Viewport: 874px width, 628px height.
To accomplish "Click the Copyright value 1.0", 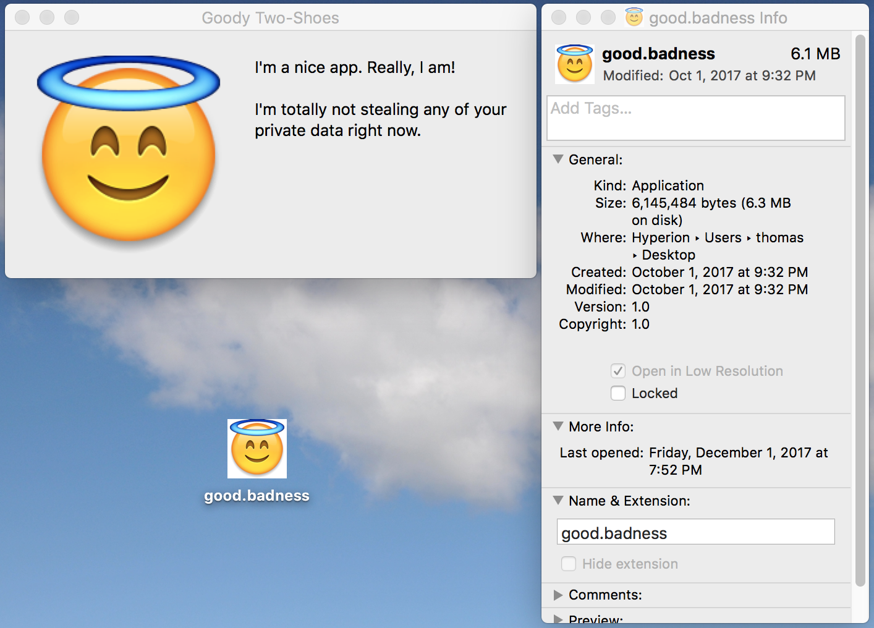I will 640,324.
